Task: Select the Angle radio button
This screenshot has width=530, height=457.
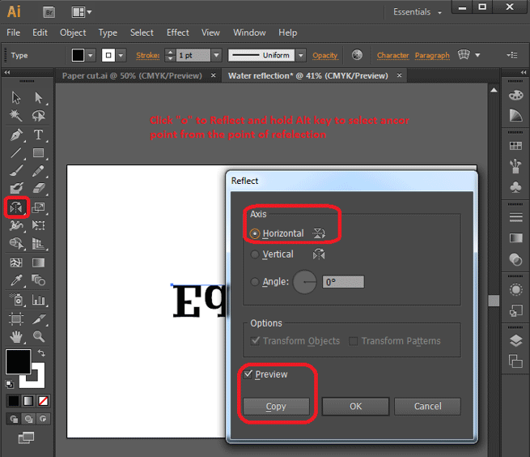Action: tap(255, 282)
